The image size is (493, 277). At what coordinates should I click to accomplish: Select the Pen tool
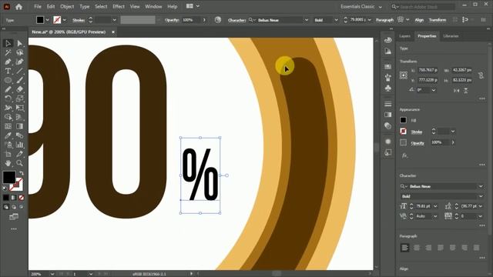[8, 62]
